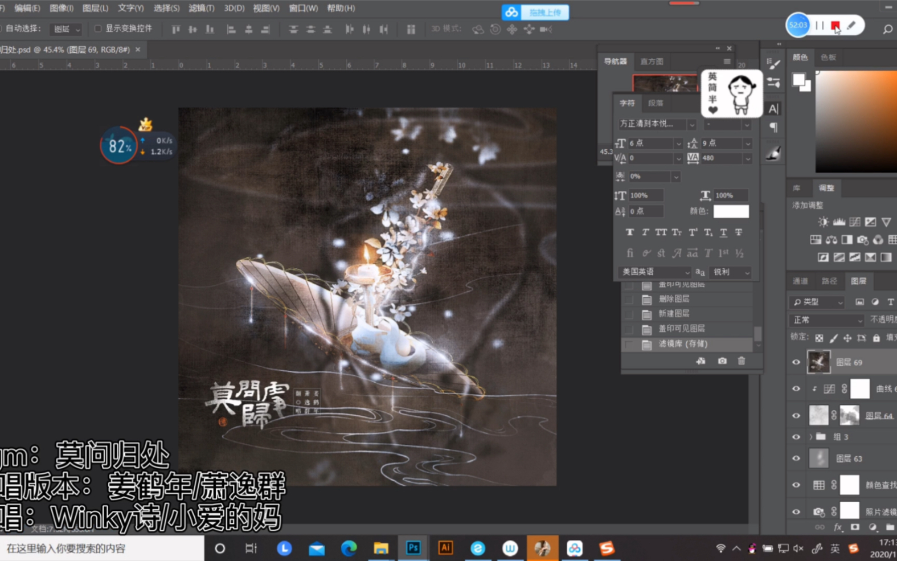The image size is (897, 561).
Task: Filter layers by pixel type icon
Action: pos(859,302)
